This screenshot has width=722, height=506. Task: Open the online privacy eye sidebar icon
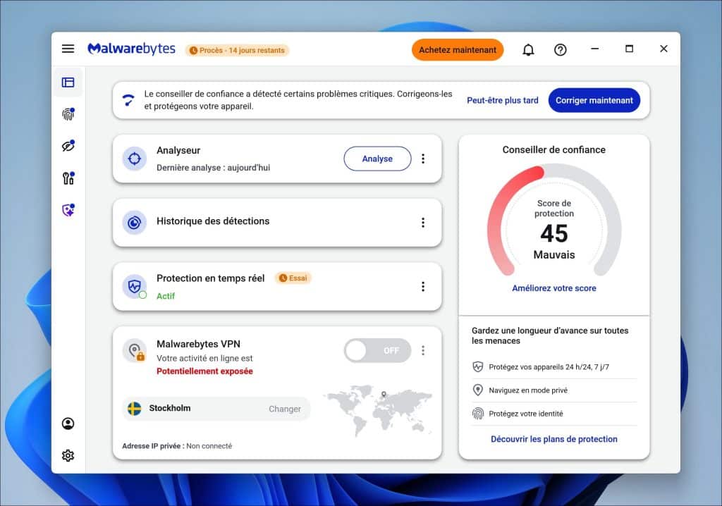click(x=68, y=146)
